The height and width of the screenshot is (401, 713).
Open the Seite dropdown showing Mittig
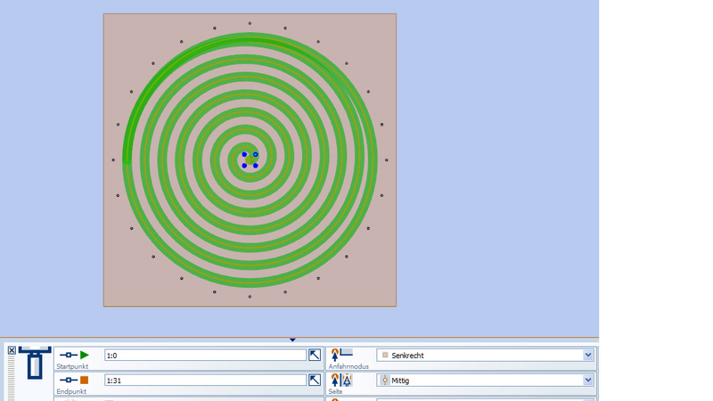click(587, 380)
